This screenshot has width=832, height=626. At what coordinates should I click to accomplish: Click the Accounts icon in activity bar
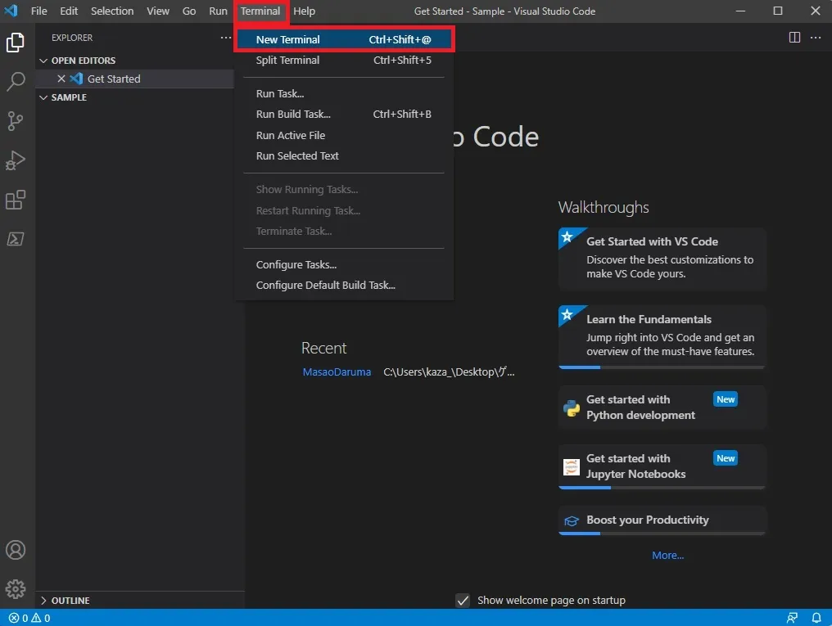point(16,550)
